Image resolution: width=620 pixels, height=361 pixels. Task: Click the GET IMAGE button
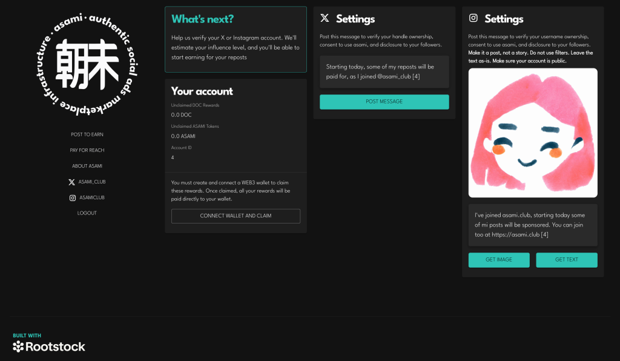click(499, 260)
